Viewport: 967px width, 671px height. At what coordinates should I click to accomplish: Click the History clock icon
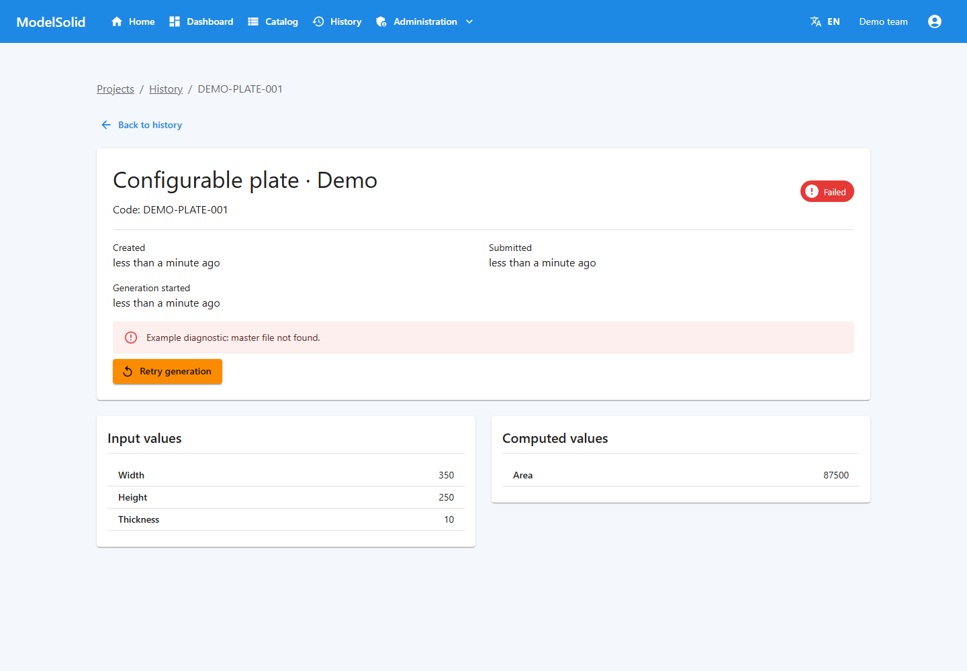pyautogui.click(x=318, y=21)
